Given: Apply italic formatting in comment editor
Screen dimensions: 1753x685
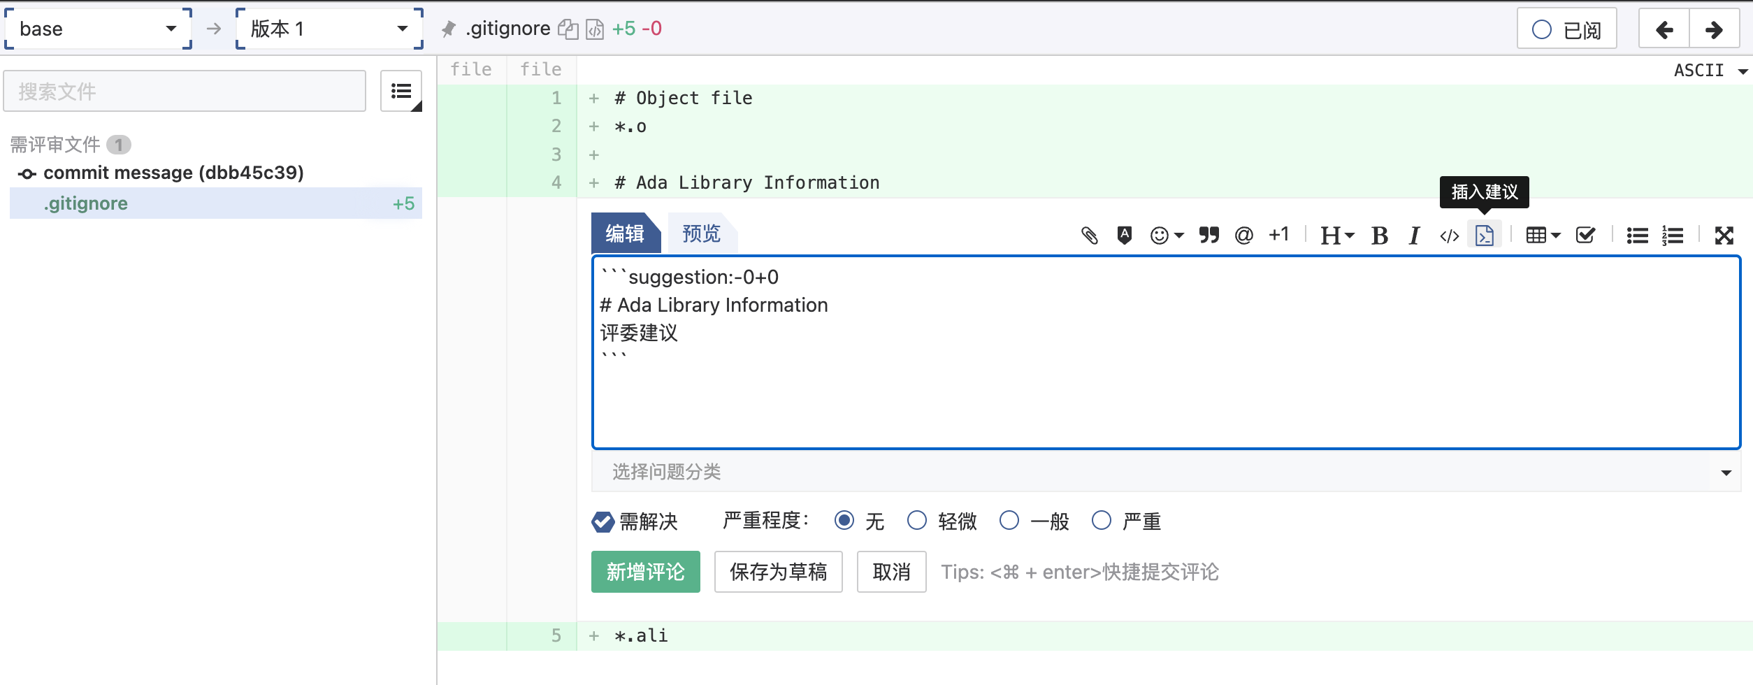Looking at the screenshot, I should [1414, 236].
